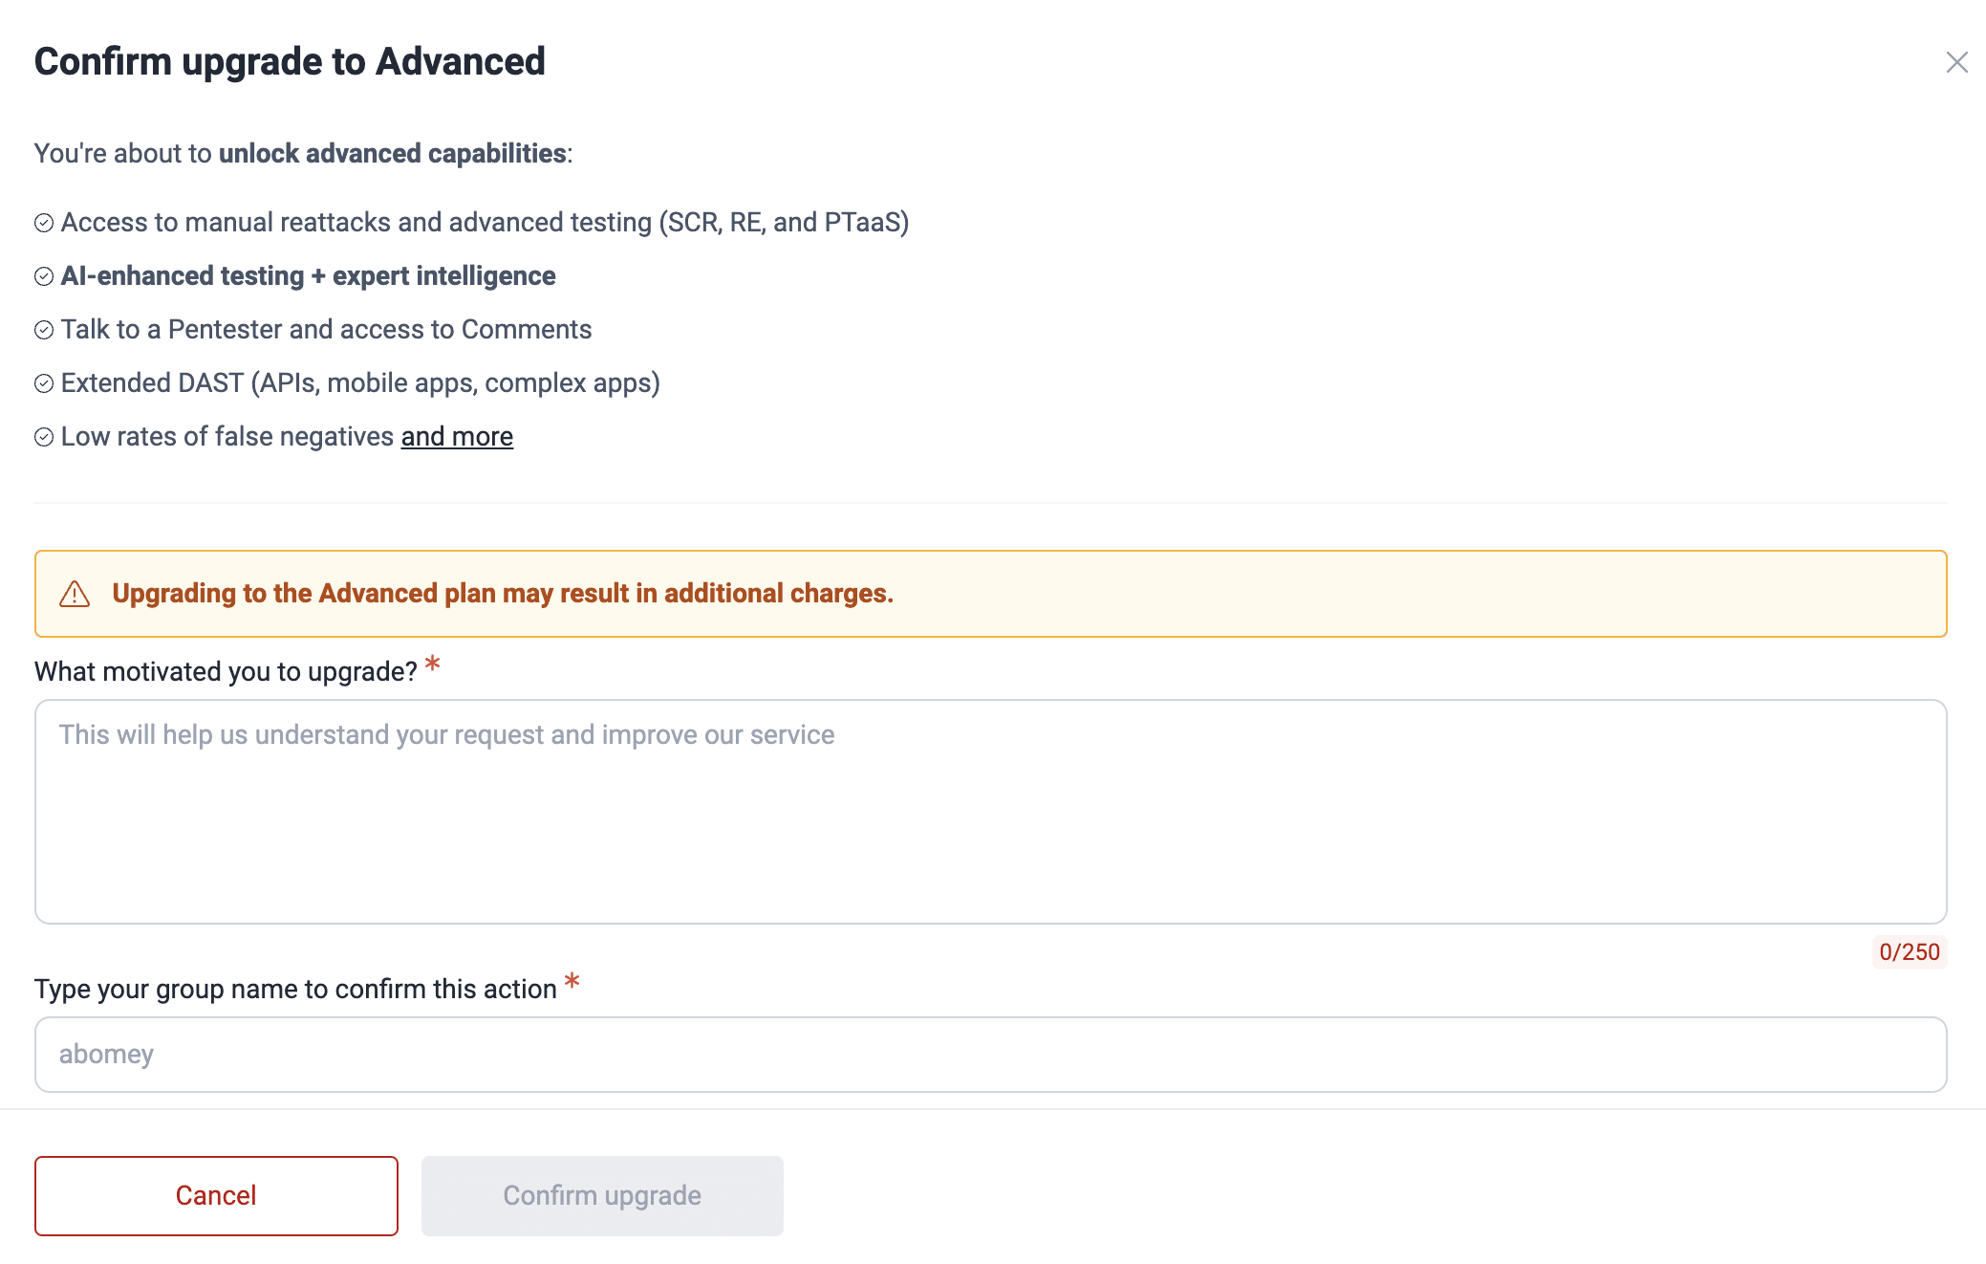The image size is (1986, 1264).
Task: Select the 'Confirm upgrade to Advanced' dialog title
Action: (290, 60)
